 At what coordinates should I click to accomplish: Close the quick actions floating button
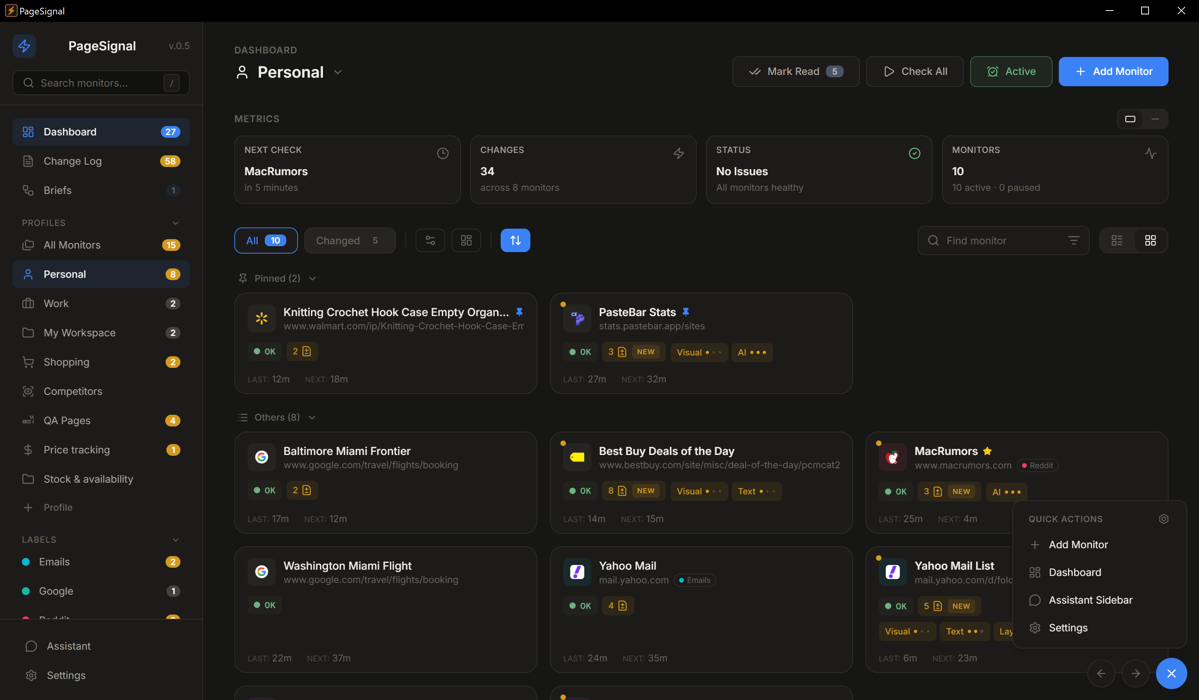1171,673
